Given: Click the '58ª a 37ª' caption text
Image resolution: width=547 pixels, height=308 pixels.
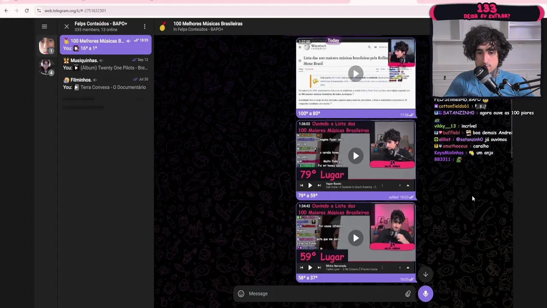Looking at the screenshot, I should click(308, 278).
